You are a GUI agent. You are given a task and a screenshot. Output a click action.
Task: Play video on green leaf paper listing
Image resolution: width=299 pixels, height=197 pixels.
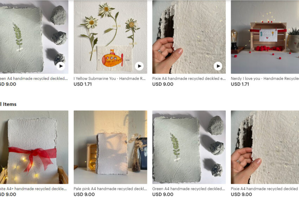[61, 66]
